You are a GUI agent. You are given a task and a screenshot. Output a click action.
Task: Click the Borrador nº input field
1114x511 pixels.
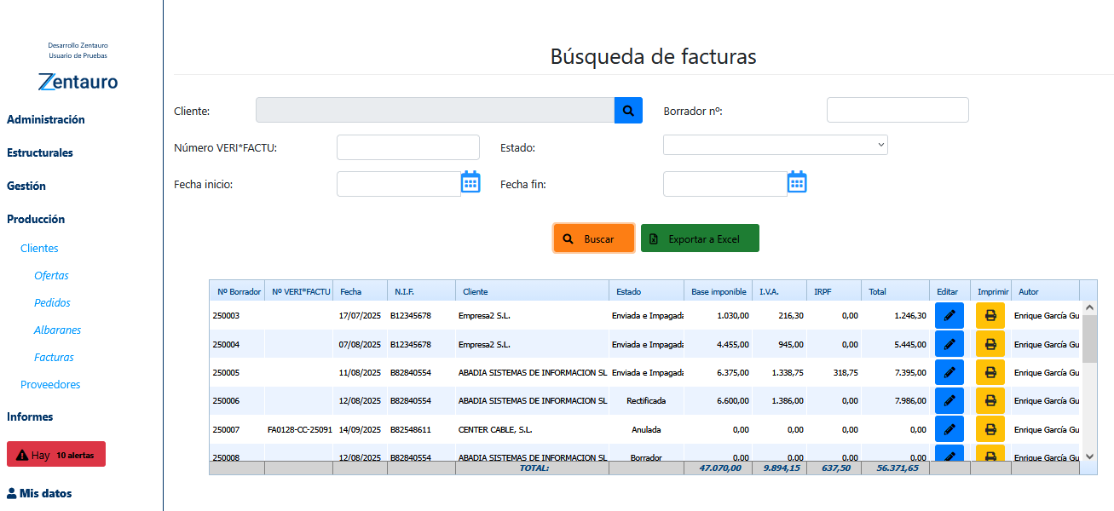point(897,110)
